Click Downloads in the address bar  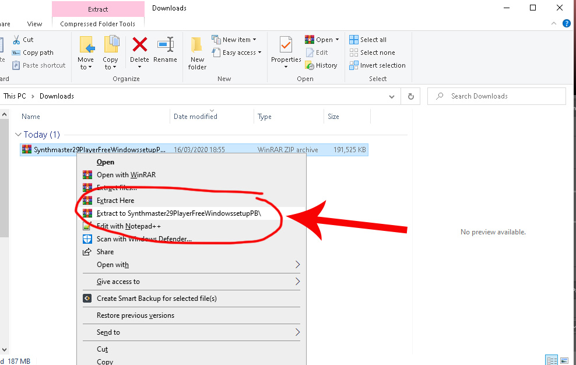coord(57,96)
